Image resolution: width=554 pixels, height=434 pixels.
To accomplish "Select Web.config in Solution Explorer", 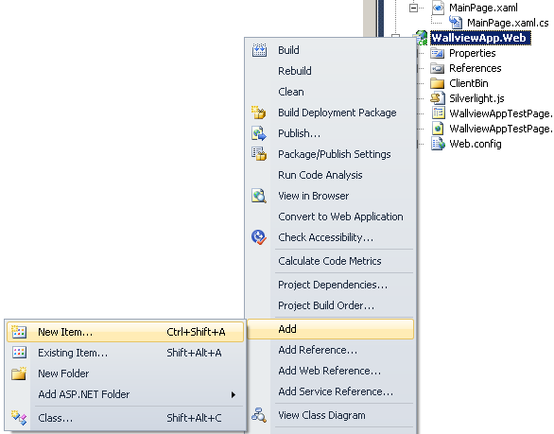I will tap(476, 144).
